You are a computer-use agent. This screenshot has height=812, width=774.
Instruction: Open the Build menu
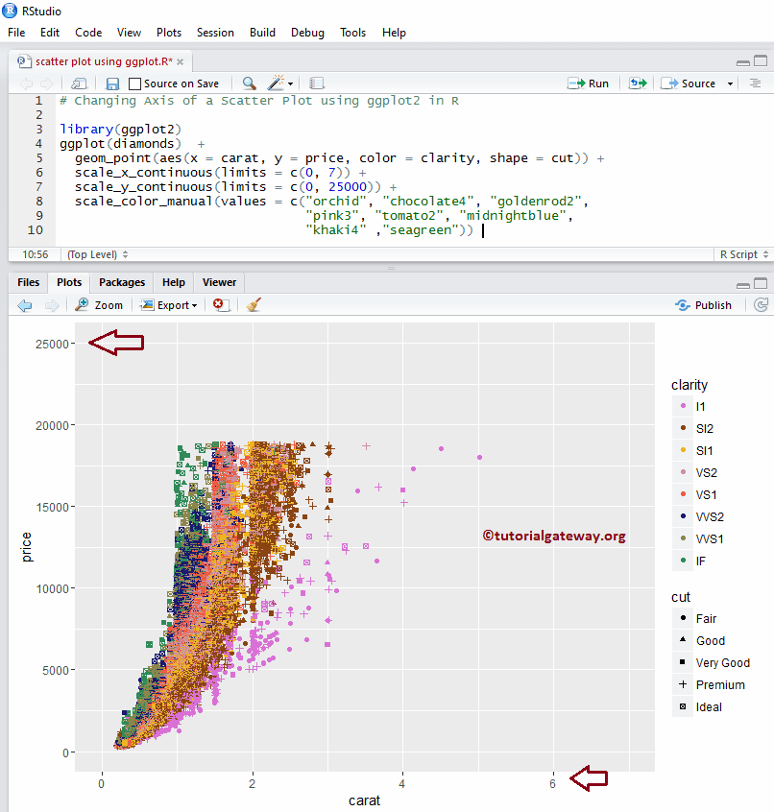pyautogui.click(x=263, y=33)
